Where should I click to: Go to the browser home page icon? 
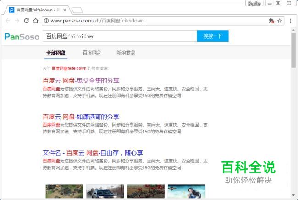click(x=36, y=21)
